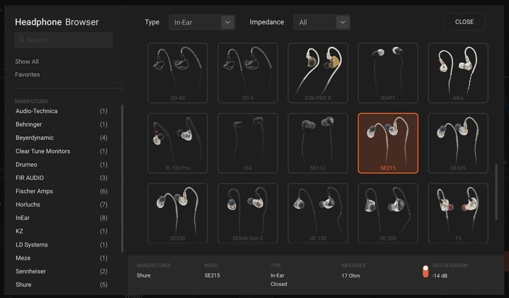Open the Impedance dropdown set to All

tap(322, 22)
